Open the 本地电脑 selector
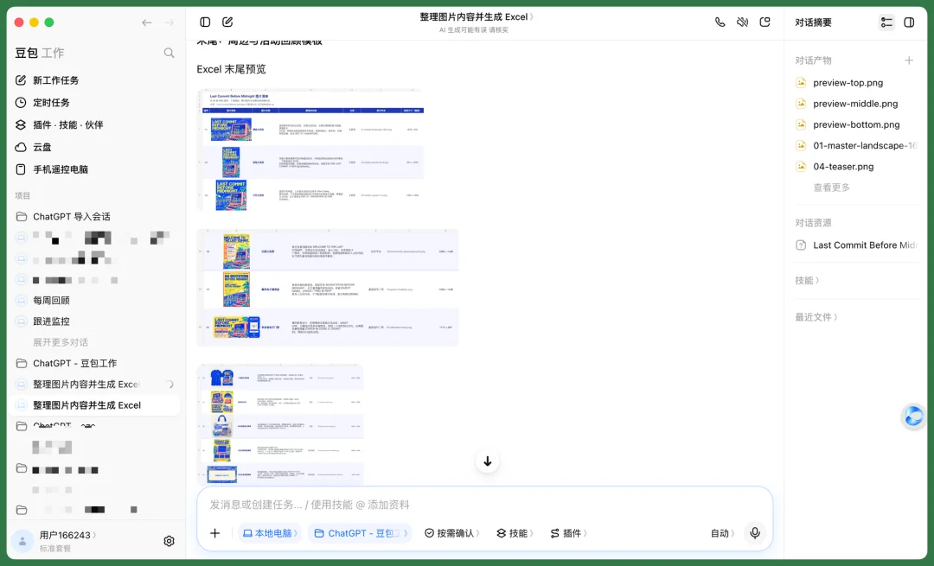The image size is (934, 566). pyautogui.click(x=270, y=533)
